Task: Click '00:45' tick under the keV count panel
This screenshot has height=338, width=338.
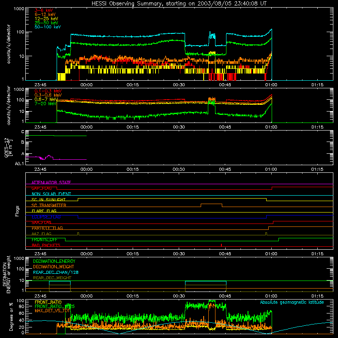Action: (225, 85)
